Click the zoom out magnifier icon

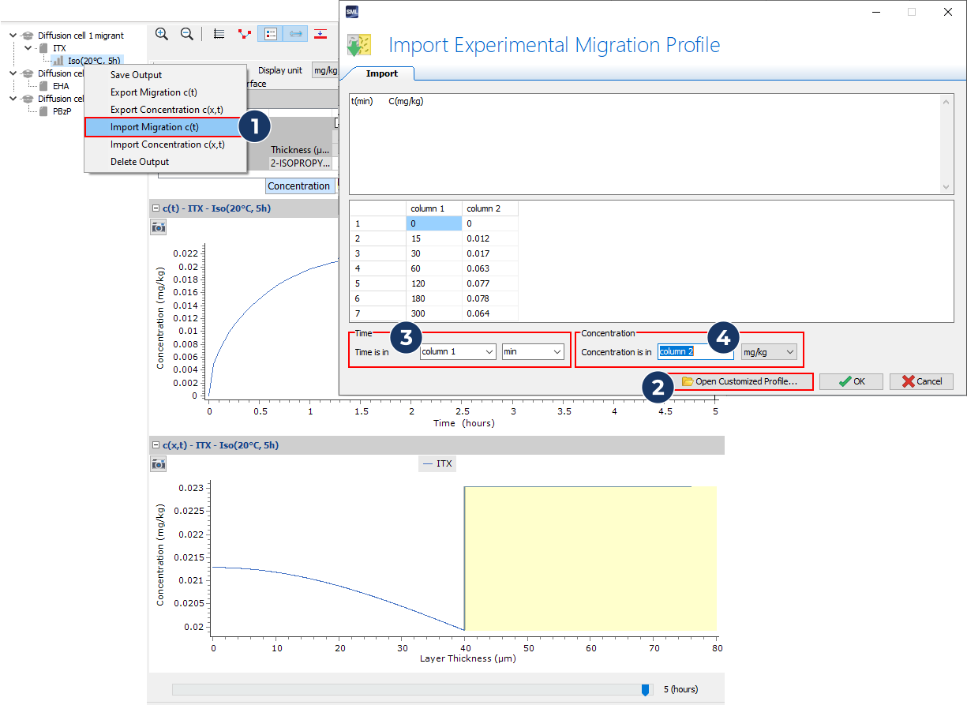point(187,34)
